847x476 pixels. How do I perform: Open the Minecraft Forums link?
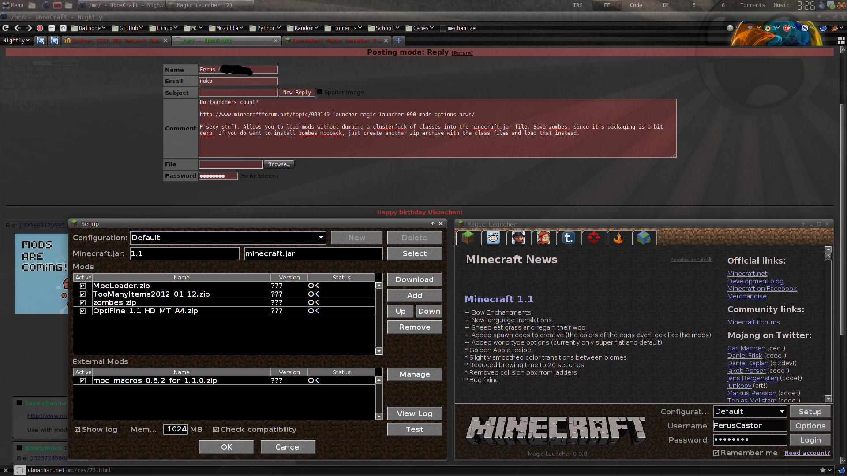(753, 322)
